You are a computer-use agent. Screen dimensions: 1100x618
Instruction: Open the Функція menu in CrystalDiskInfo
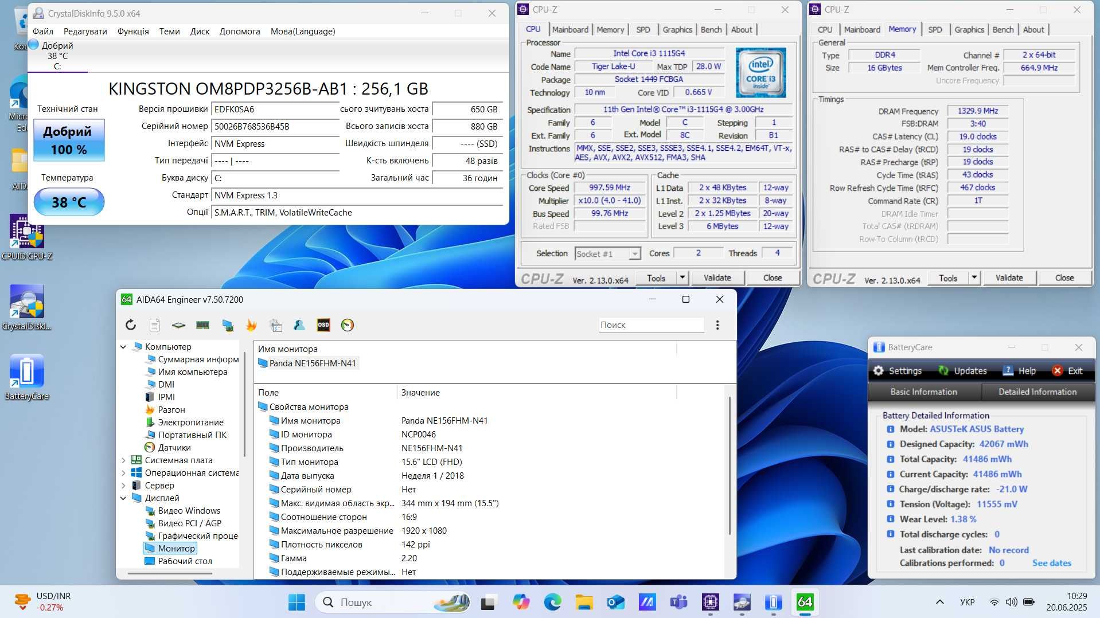133,32
